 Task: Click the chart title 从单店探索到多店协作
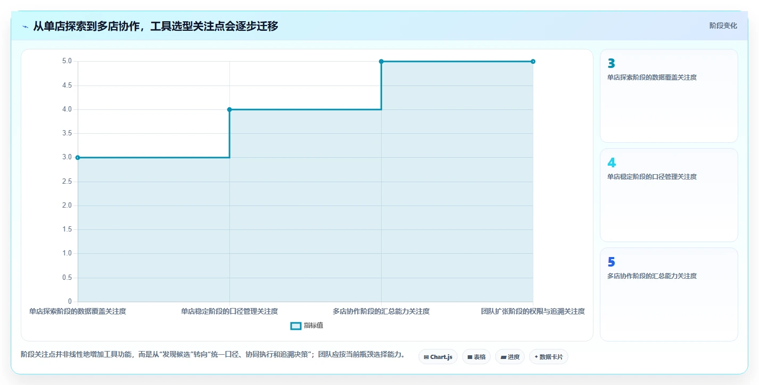coord(155,26)
